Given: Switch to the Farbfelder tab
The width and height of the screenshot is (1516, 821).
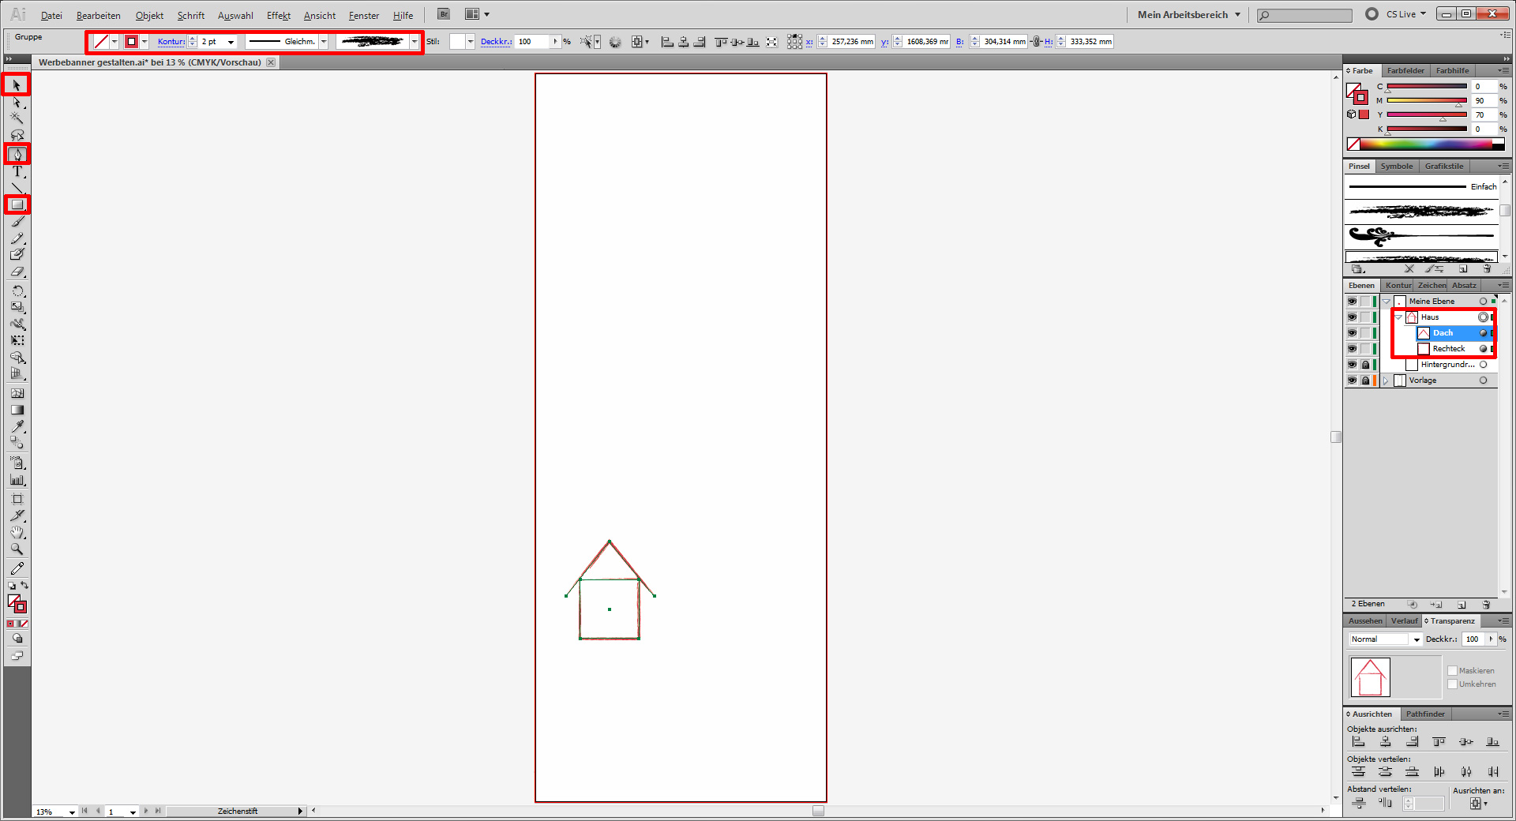Looking at the screenshot, I should click(1405, 71).
